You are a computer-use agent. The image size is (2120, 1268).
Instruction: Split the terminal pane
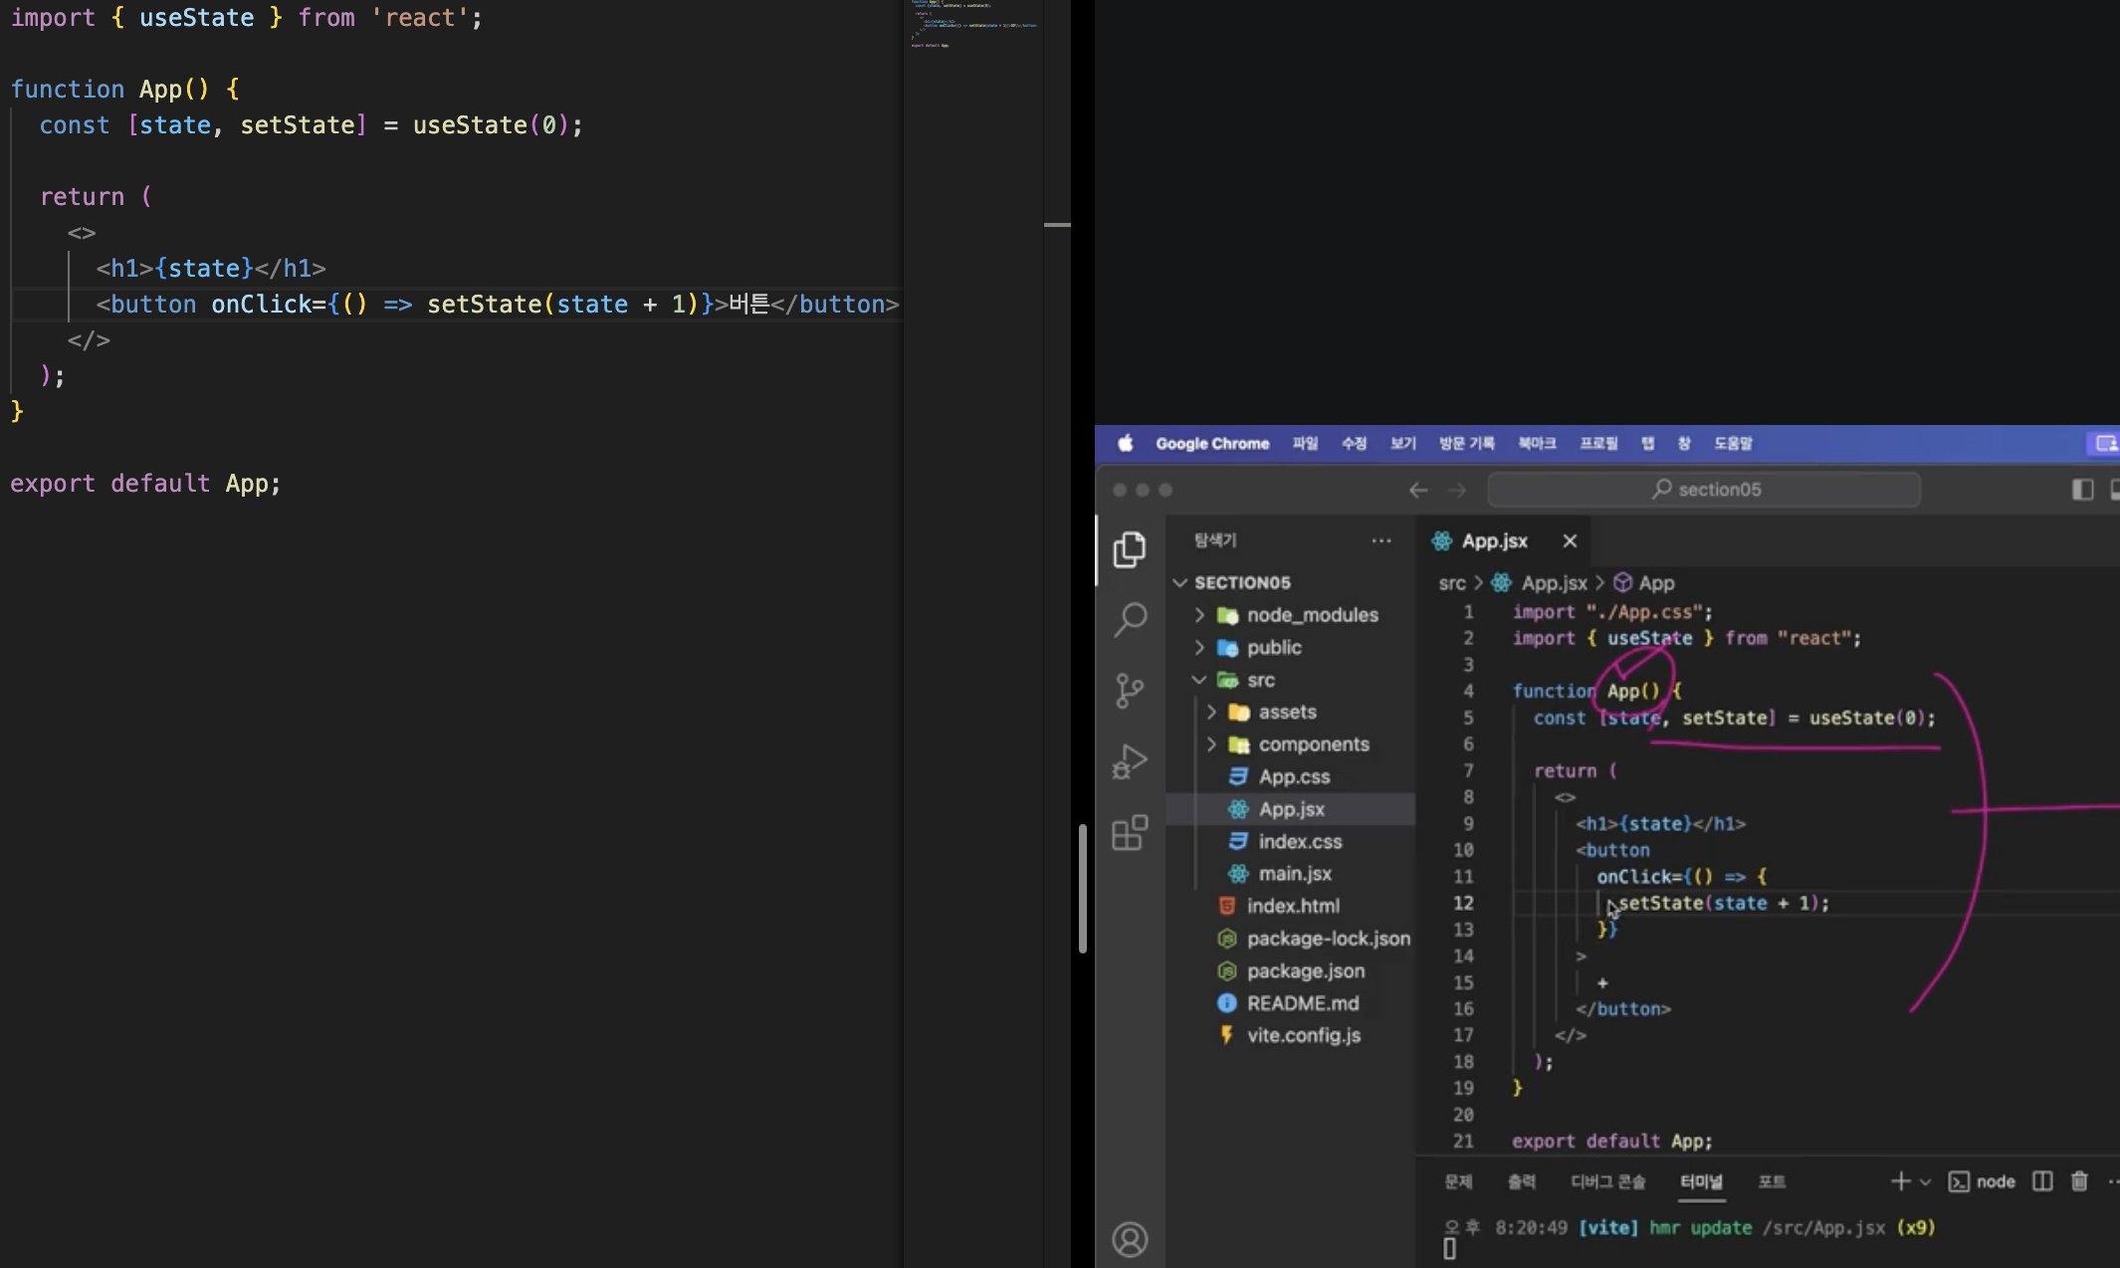click(x=2042, y=1181)
